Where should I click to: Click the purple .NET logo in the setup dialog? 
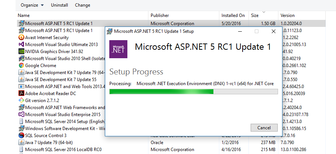tap(119, 49)
